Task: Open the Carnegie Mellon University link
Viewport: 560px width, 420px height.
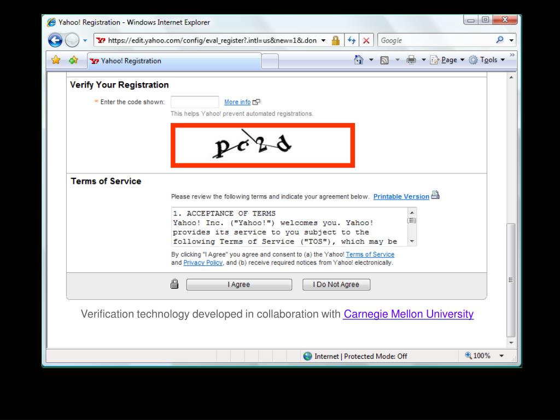Action: tap(408, 314)
